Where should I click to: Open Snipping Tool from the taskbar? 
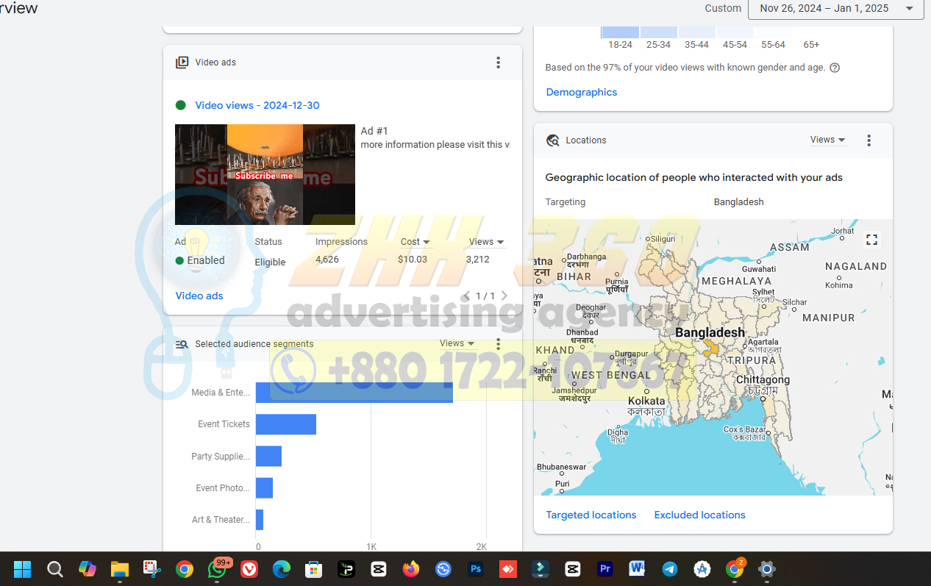pos(152,569)
